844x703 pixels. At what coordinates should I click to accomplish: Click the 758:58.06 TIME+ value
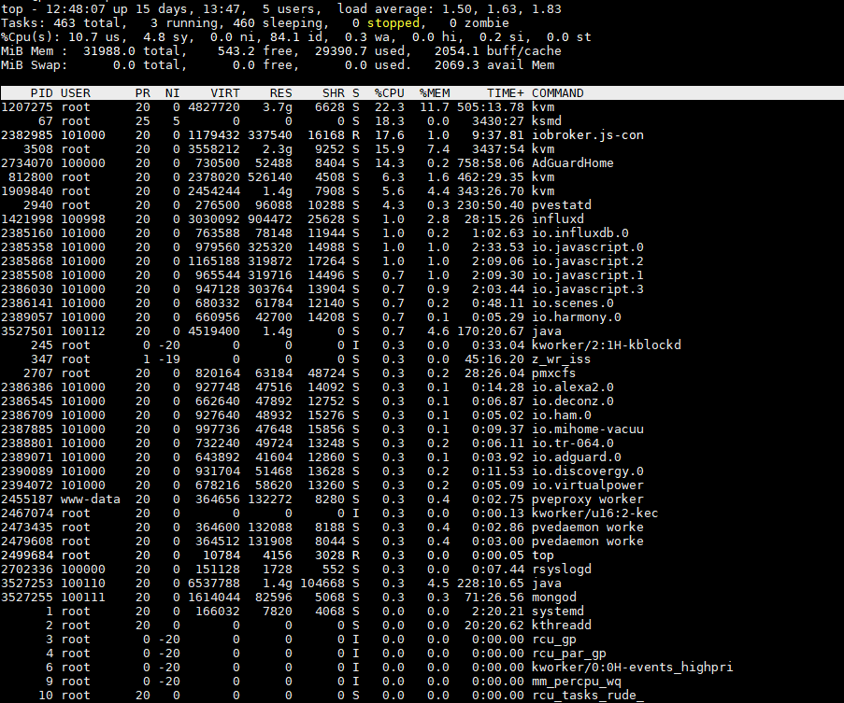tap(491, 162)
